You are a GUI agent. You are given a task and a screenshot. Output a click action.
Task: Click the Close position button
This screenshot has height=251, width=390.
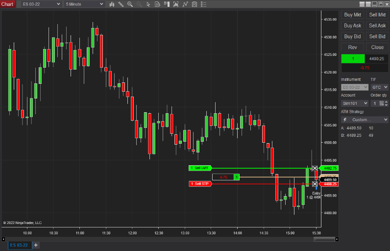(x=377, y=47)
